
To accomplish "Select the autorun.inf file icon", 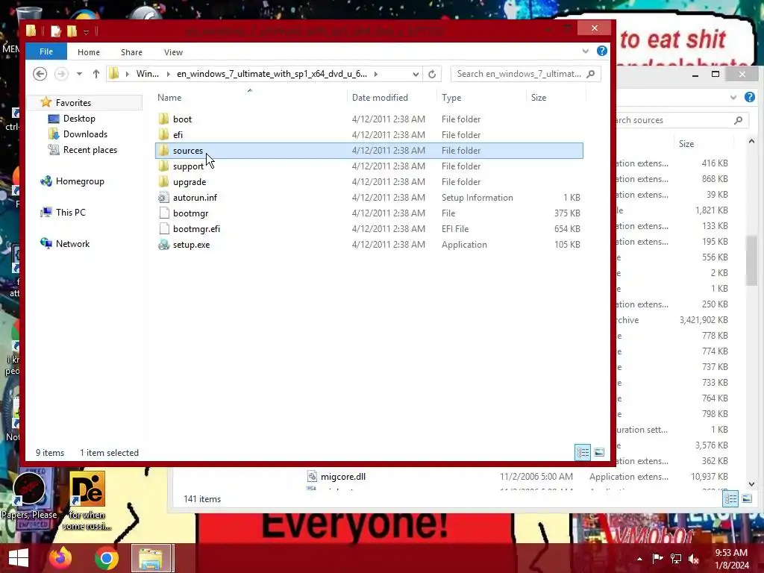I will (163, 197).
